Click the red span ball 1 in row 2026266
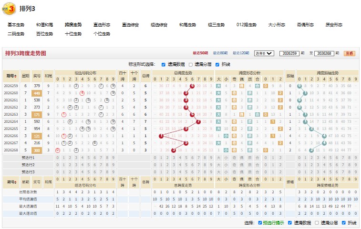The width and height of the screenshot is (361, 229). [x=161, y=136]
